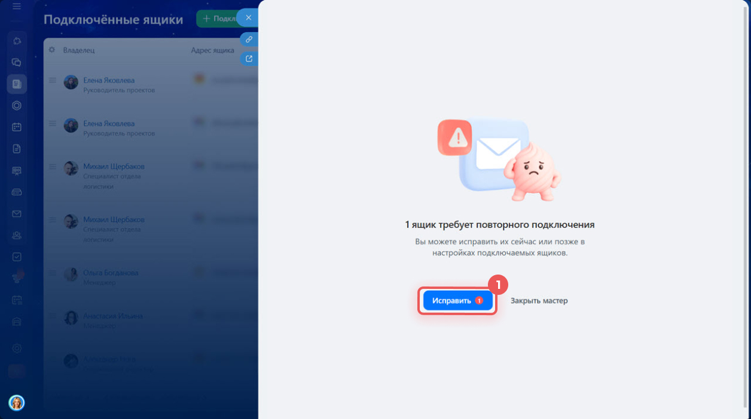Image resolution: width=751 pixels, height=419 pixels.
Task: Open hamburger menu at sidebar top
Action: tap(17, 7)
